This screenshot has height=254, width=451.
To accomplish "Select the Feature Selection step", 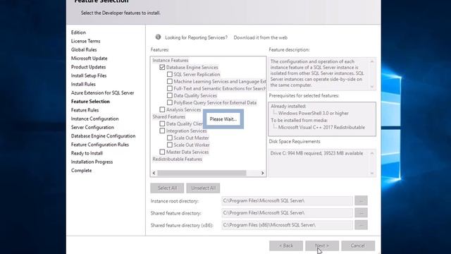I will 90,102.
